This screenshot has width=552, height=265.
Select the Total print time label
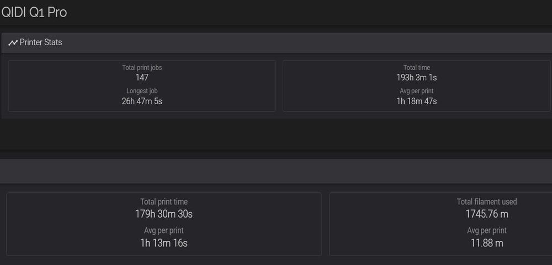point(164,202)
